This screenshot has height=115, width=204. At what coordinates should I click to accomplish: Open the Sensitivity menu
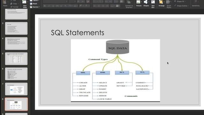pos(196,4)
